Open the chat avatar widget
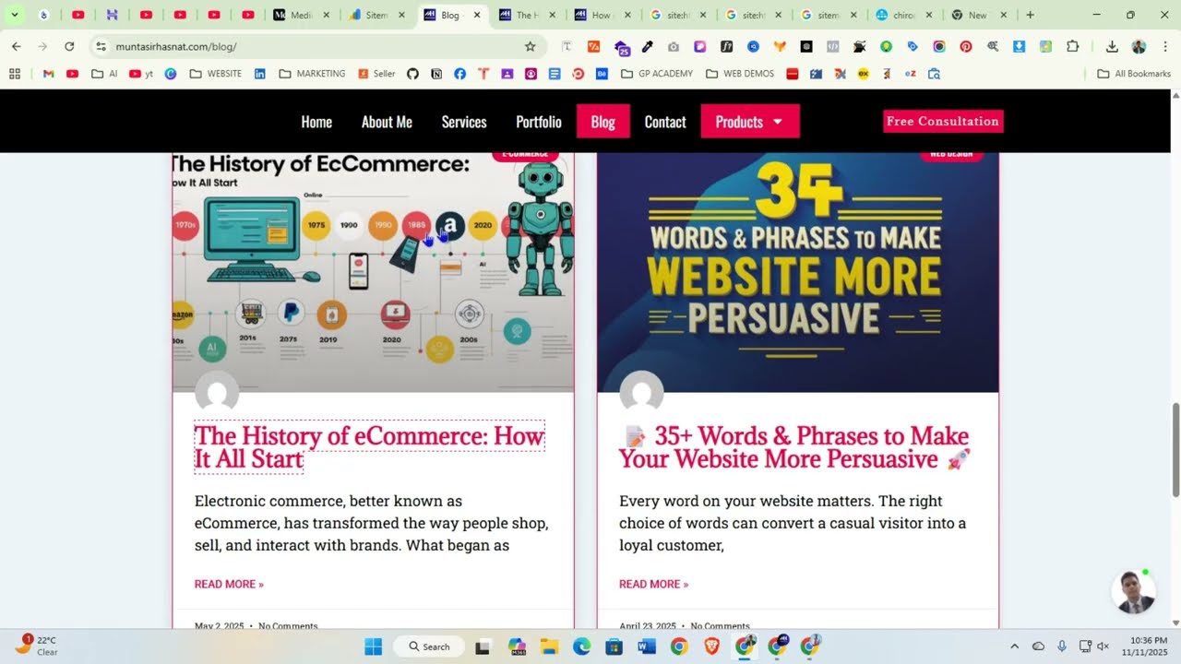The width and height of the screenshot is (1181, 664). pos(1133,591)
